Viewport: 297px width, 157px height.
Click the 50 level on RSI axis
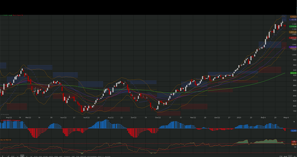(295, 147)
